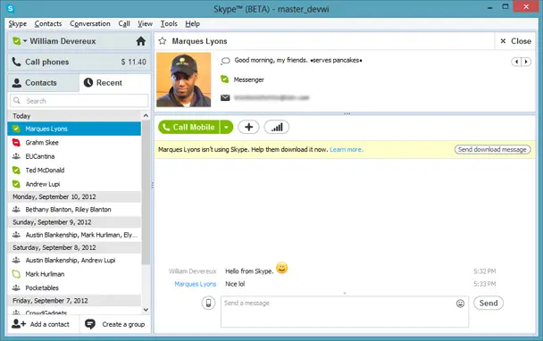The width and height of the screenshot is (543, 341).
Task: Click the 5:32 PM message timestamp
Action: point(484,271)
